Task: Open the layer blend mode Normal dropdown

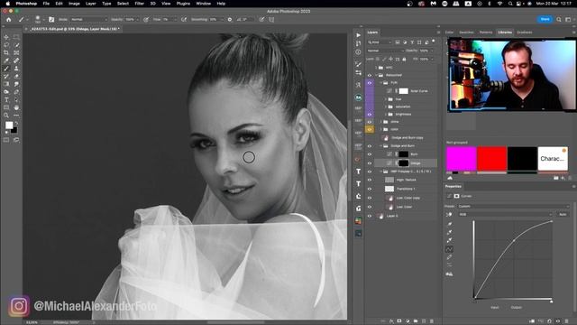Action: coord(385,51)
